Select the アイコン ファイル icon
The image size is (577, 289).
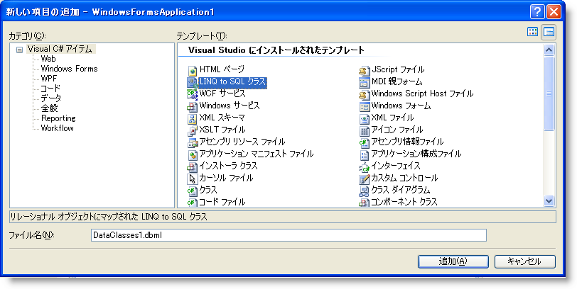point(365,131)
